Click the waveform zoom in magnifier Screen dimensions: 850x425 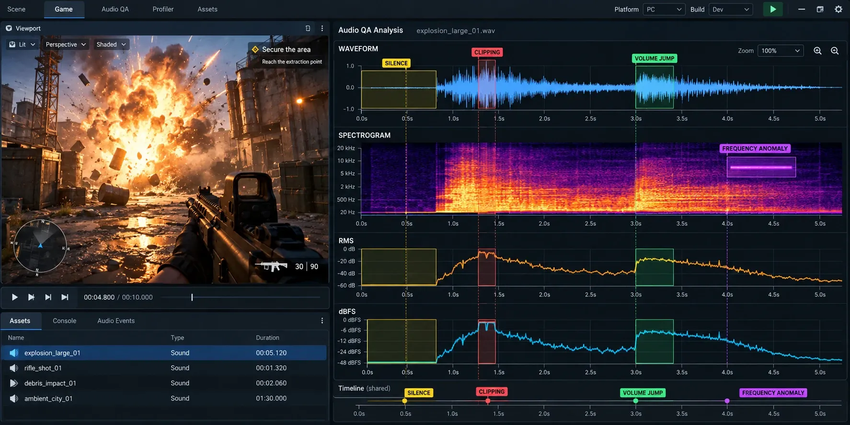[817, 51]
